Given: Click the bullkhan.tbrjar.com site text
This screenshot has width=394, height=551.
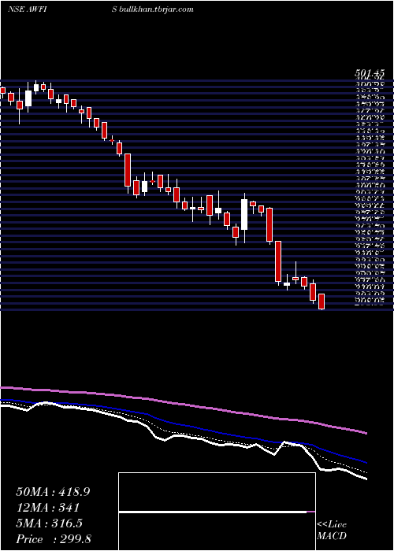Looking at the screenshot, I should [x=155, y=9].
